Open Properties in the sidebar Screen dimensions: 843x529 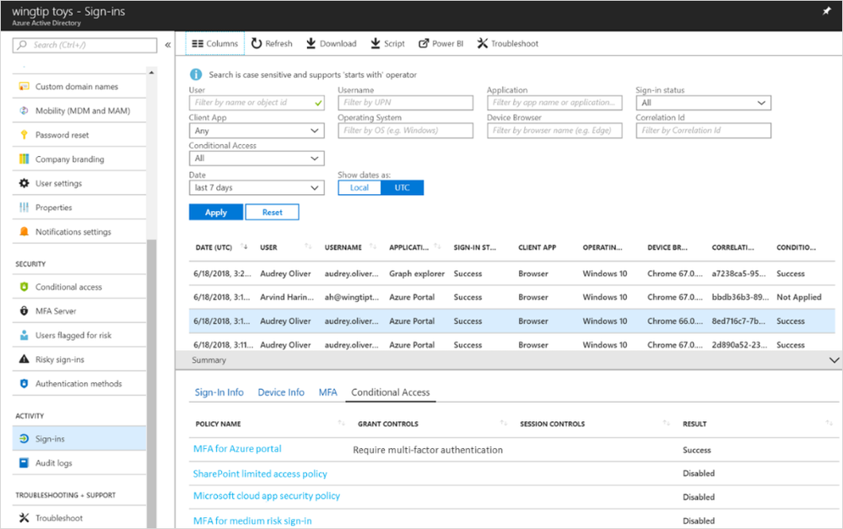(x=79, y=208)
